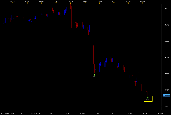Viewport: 171px width, 115px height.
Task: Click the 06:00 bottom axis time label
Action: (114, 114)
